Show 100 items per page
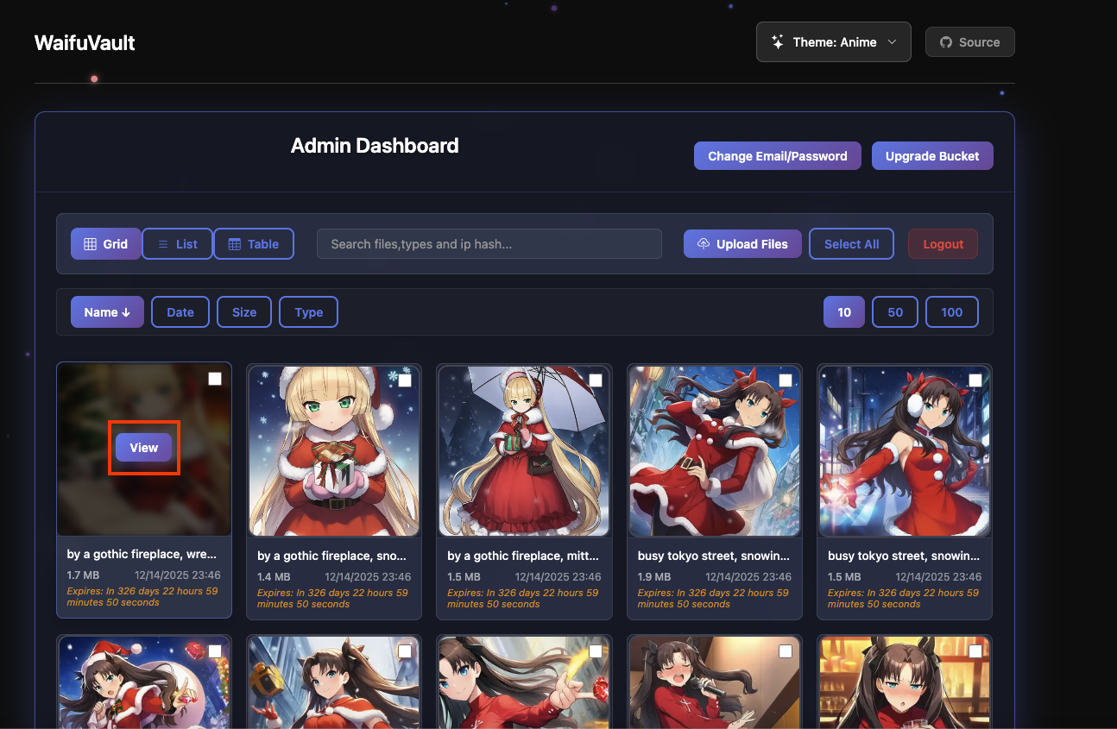1117x729 pixels. pyautogui.click(x=951, y=312)
